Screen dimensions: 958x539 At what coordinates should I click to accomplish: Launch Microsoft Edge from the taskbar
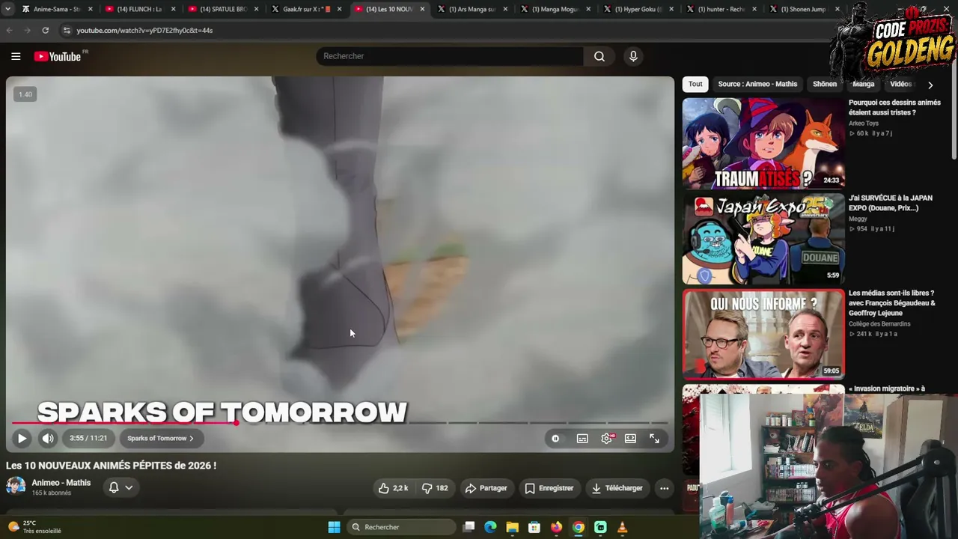pos(490,527)
